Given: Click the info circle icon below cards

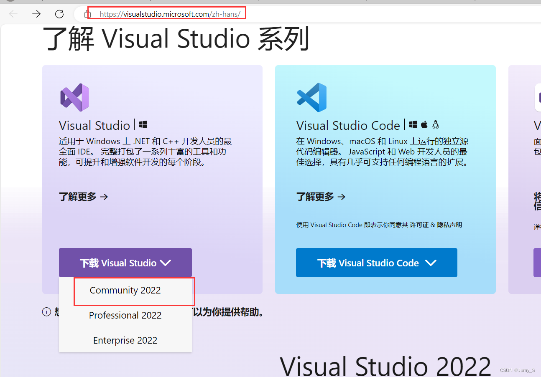Looking at the screenshot, I should (46, 312).
